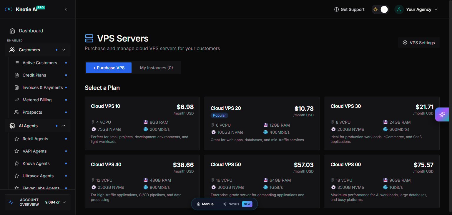This screenshot has height=215, width=452.
Task: Select the Cloud VPS 10 plan card
Action: [x=142, y=123]
